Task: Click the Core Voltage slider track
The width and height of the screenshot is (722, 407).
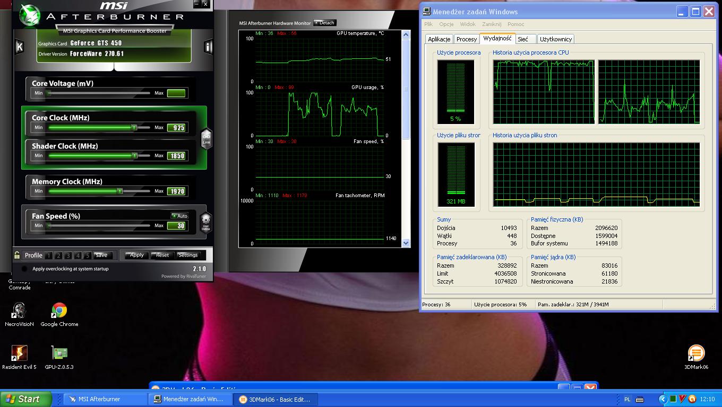Action: pyautogui.click(x=99, y=93)
